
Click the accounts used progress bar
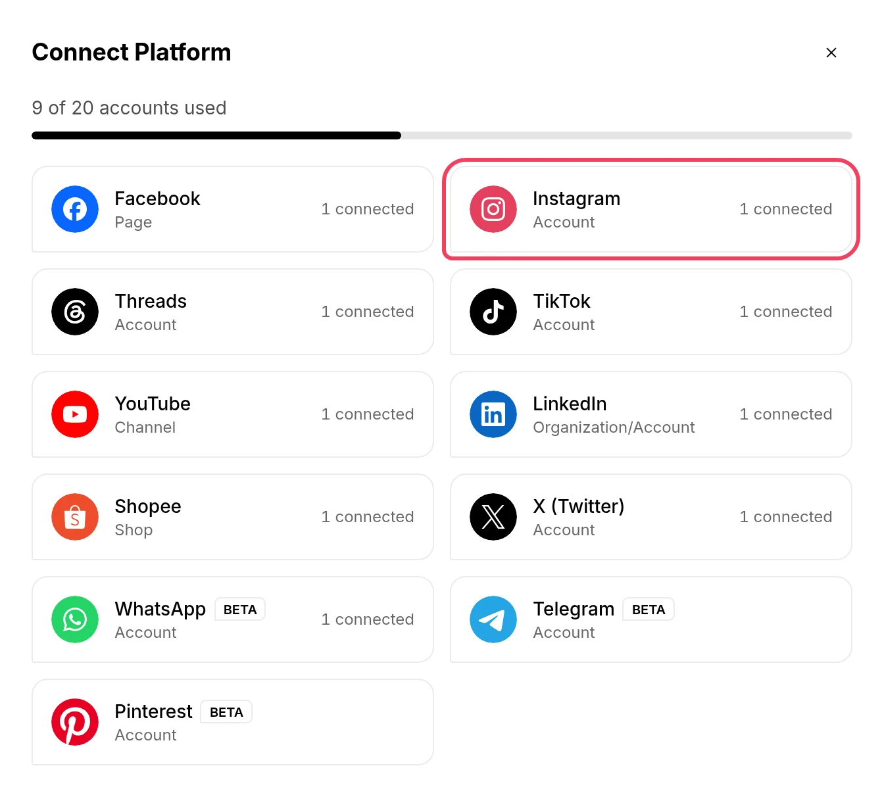pos(442,135)
